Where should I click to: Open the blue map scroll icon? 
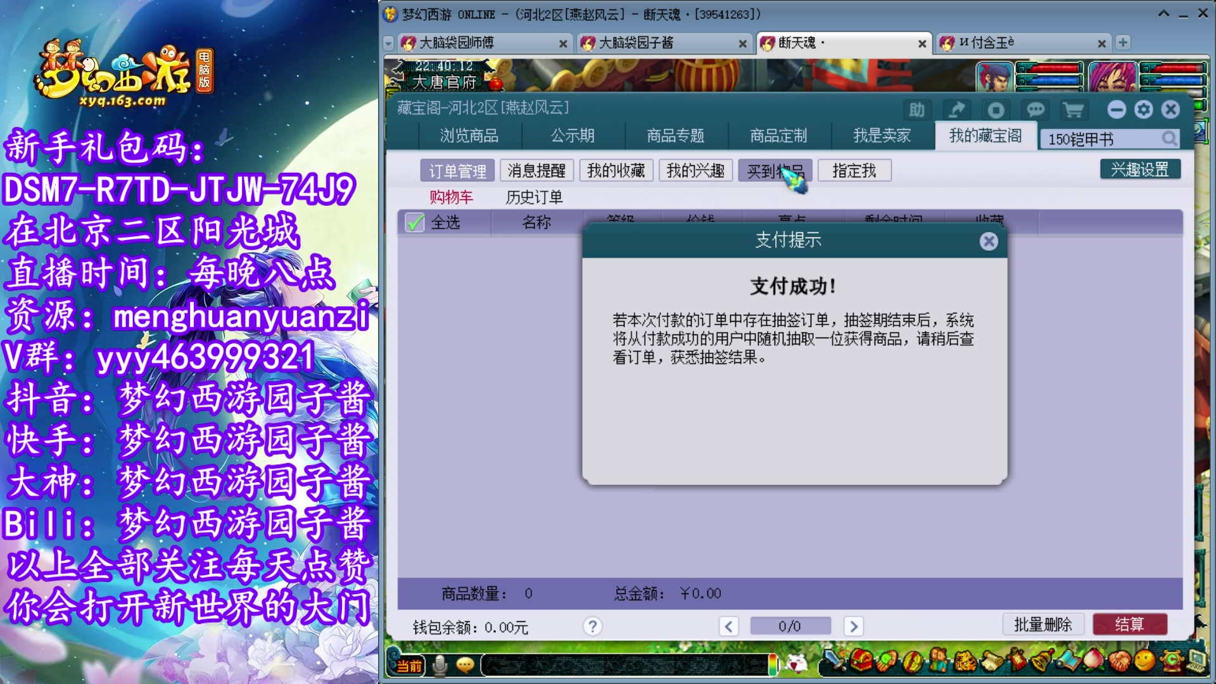coord(1068,661)
